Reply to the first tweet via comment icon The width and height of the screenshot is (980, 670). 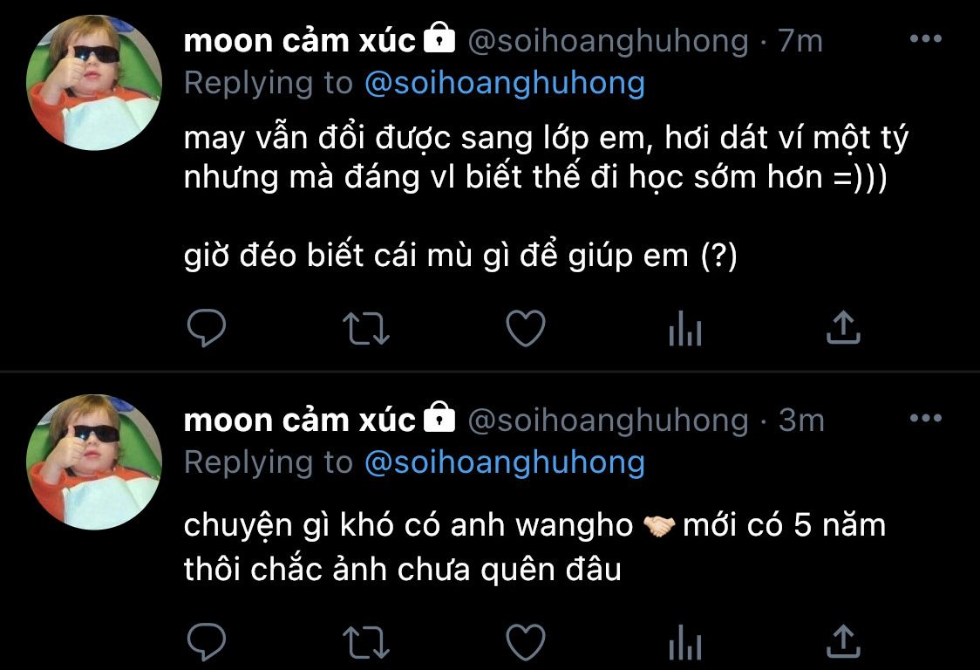pos(207,328)
